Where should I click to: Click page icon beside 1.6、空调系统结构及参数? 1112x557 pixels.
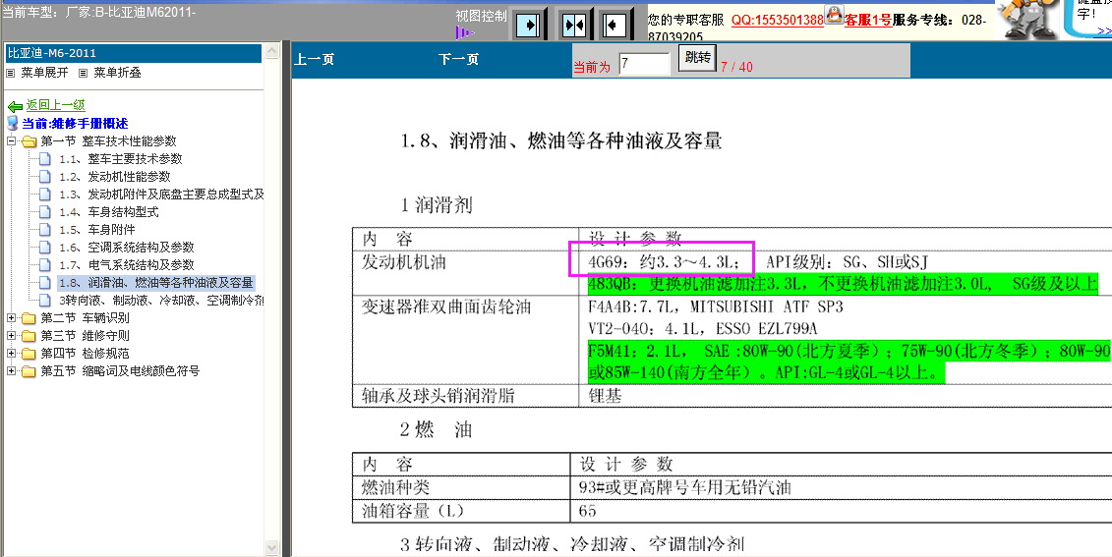[x=44, y=248]
